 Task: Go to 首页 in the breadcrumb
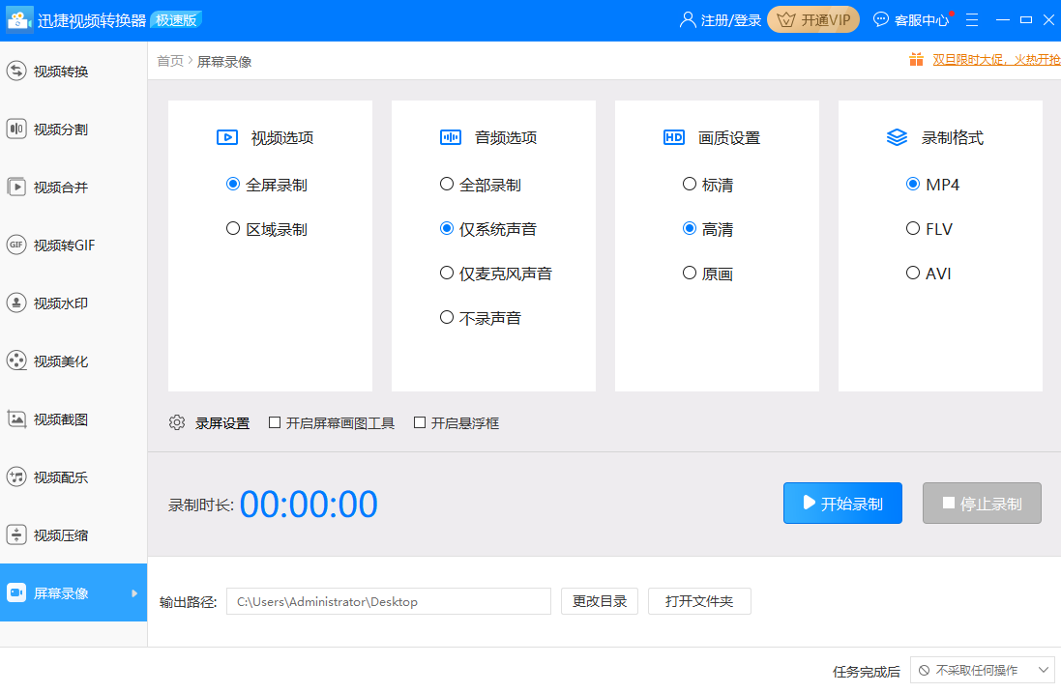point(170,61)
